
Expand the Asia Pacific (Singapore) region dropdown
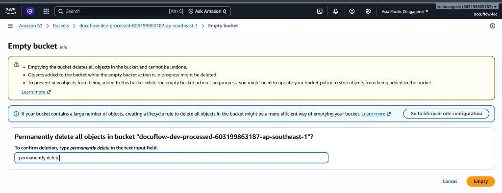tap(405, 11)
